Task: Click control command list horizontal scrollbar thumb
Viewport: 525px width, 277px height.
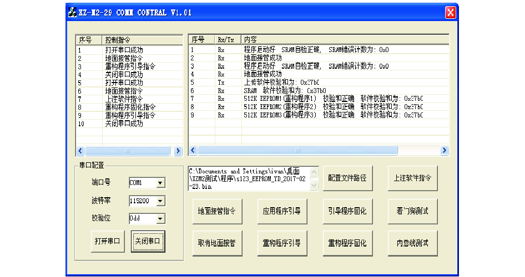Action: pos(128,151)
